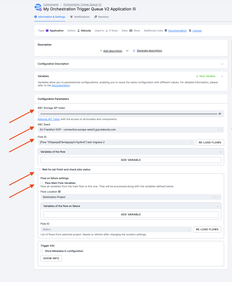Click the License file icon
Screen dimensions: 232x282
[190, 31]
